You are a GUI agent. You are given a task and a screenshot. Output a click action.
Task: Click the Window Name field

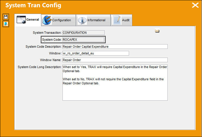coord(115,60)
